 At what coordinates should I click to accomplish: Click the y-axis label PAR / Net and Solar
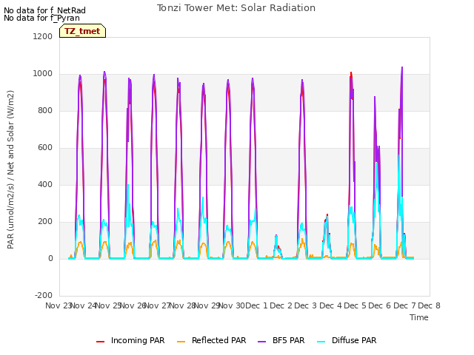[x=10, y=169]
